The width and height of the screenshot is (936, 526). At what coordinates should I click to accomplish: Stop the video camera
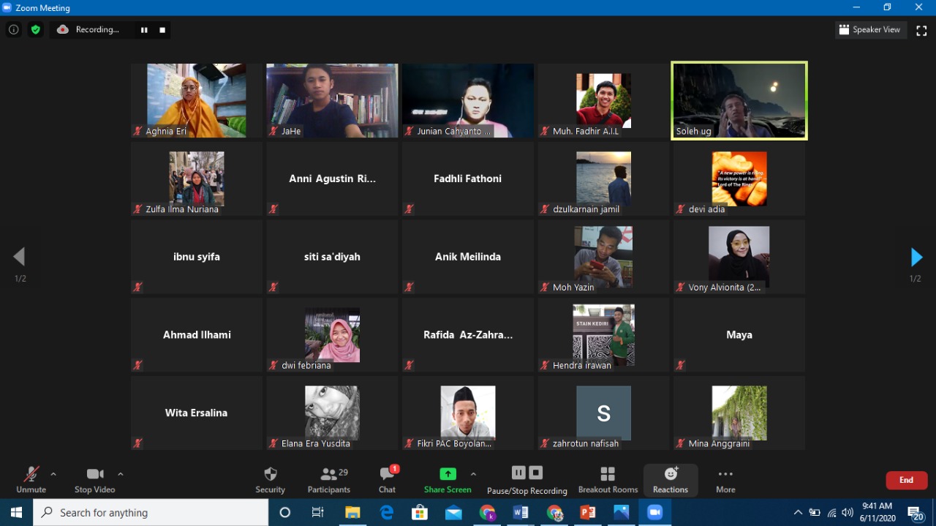coord(94,479)
